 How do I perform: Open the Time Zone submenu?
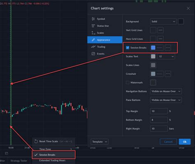tap(53, 149)
